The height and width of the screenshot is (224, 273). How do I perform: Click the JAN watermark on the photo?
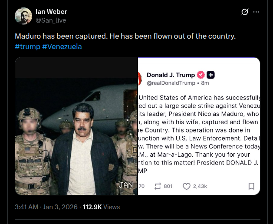126,185
